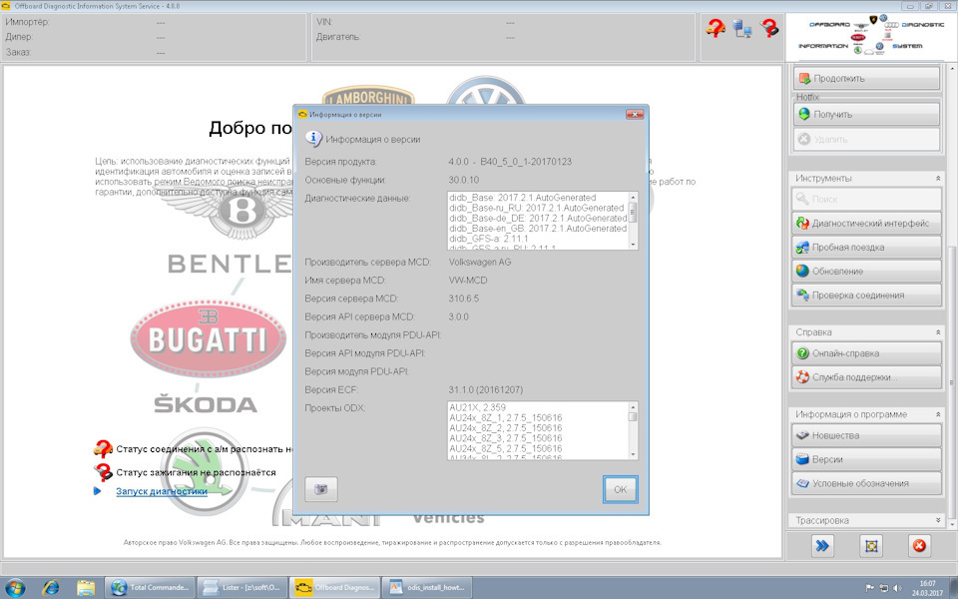Select row 'didb_Base-ru_RU: 2017.2.1.AutoGenerated'
The width and height of the screenshot is (958, 599).
537,208
